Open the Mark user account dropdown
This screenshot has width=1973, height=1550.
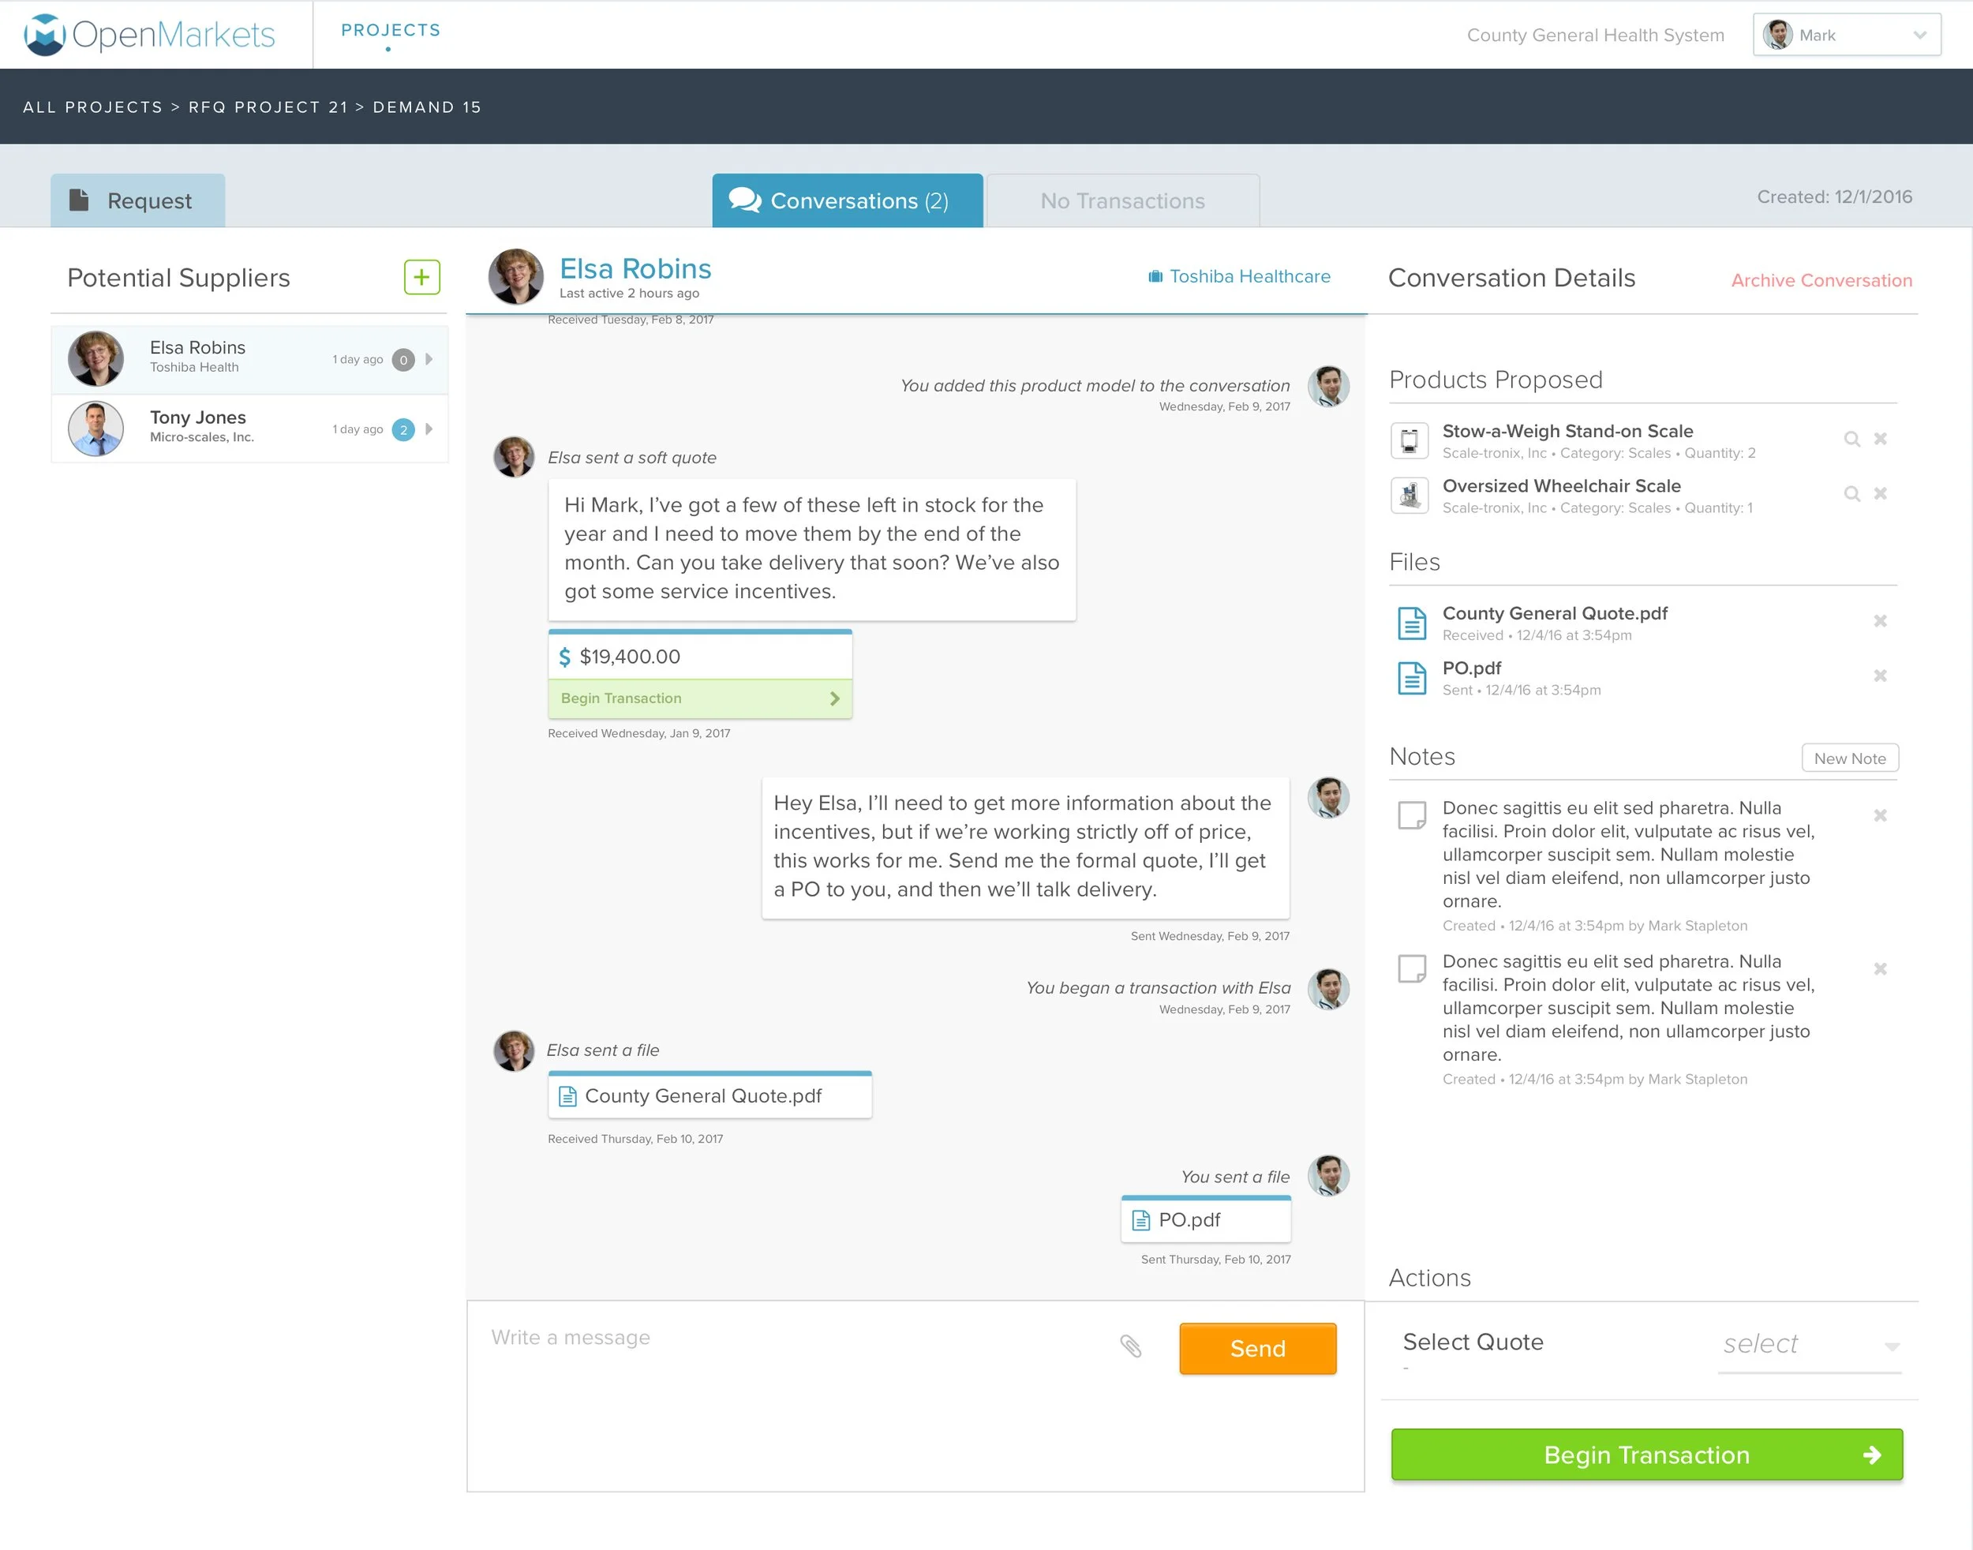click(1846, 35)
